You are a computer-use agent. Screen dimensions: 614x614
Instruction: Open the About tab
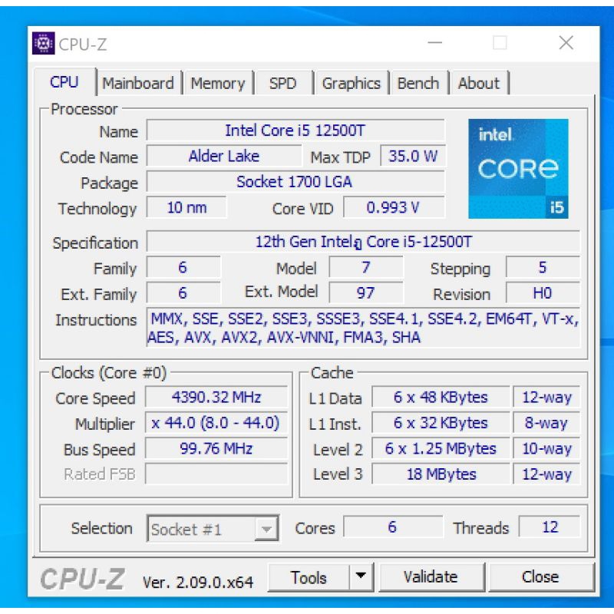[x=478, y=84]
